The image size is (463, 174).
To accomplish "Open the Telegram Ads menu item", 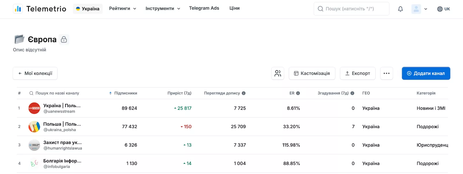I will (x=204, y=8).
